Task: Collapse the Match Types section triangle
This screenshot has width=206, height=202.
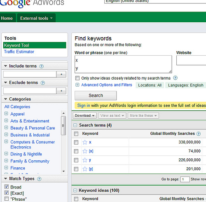Action: 6,179
